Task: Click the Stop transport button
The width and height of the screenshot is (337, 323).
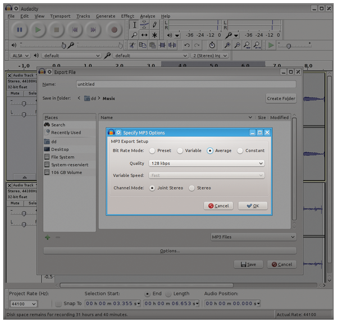Action: 56,30
